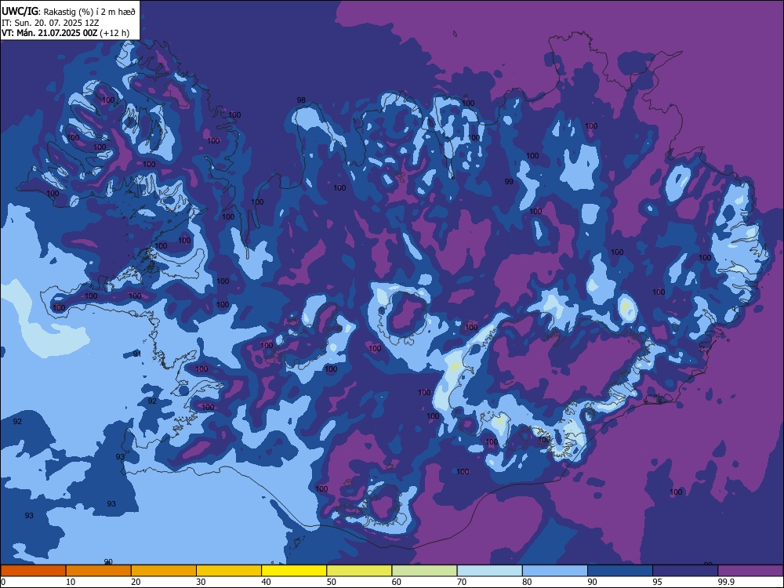The width and height of the screenshot is (784, 588).
Task: Select the pale blue 70–80 legend swatch
Action: tap(489, 571)
